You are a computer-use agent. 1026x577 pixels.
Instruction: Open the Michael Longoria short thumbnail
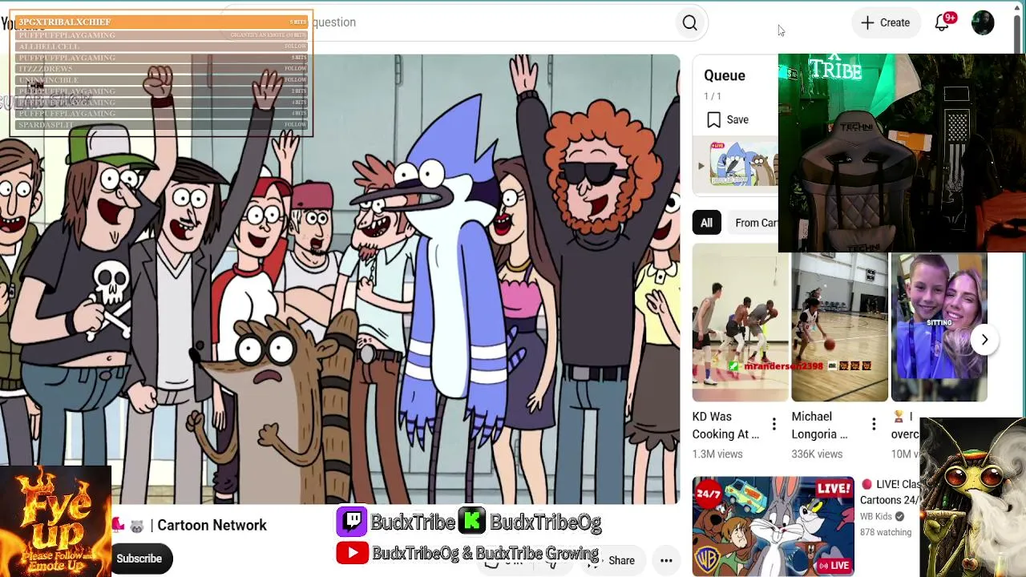pos(839,328)
